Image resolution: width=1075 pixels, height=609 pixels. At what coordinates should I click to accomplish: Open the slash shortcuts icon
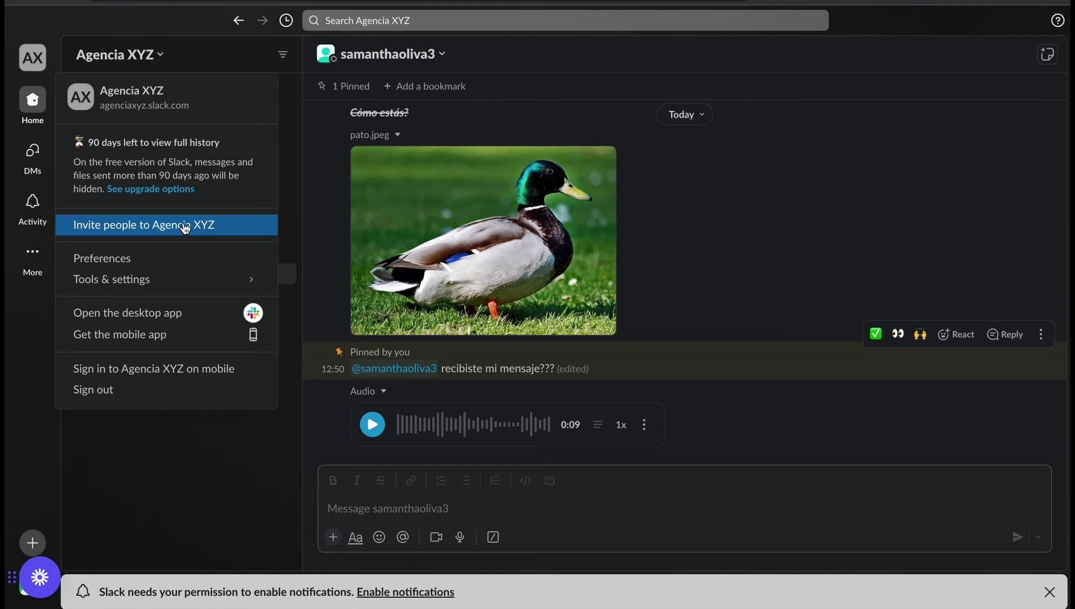click(493, 537)
